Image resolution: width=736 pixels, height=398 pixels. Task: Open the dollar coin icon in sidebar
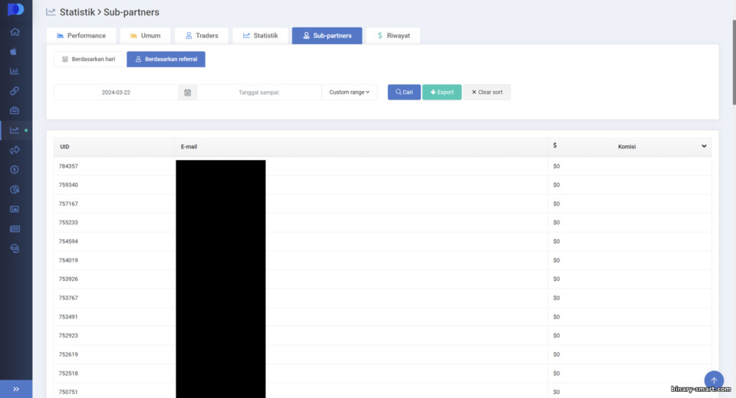[15, 170]
